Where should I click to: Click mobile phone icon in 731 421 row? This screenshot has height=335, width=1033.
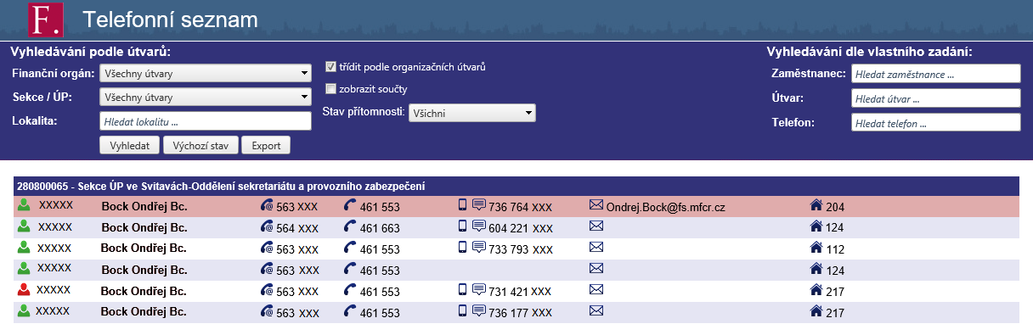pos(463,290)
